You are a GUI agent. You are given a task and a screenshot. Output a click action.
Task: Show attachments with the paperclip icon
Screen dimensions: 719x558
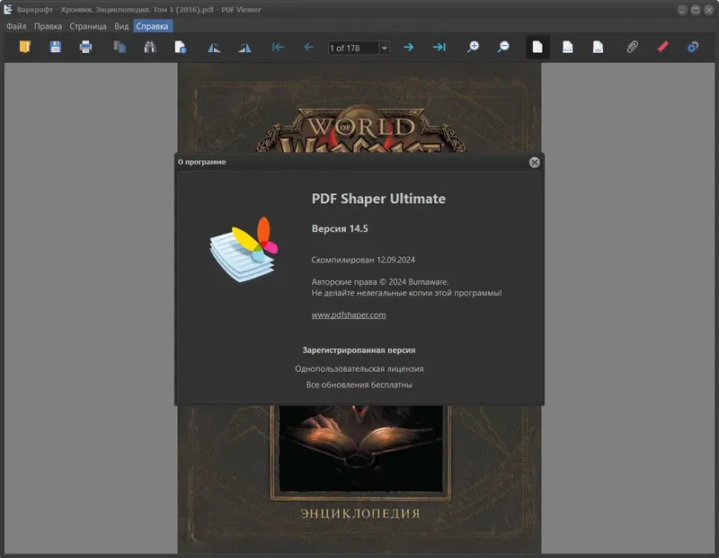(633, 47)
